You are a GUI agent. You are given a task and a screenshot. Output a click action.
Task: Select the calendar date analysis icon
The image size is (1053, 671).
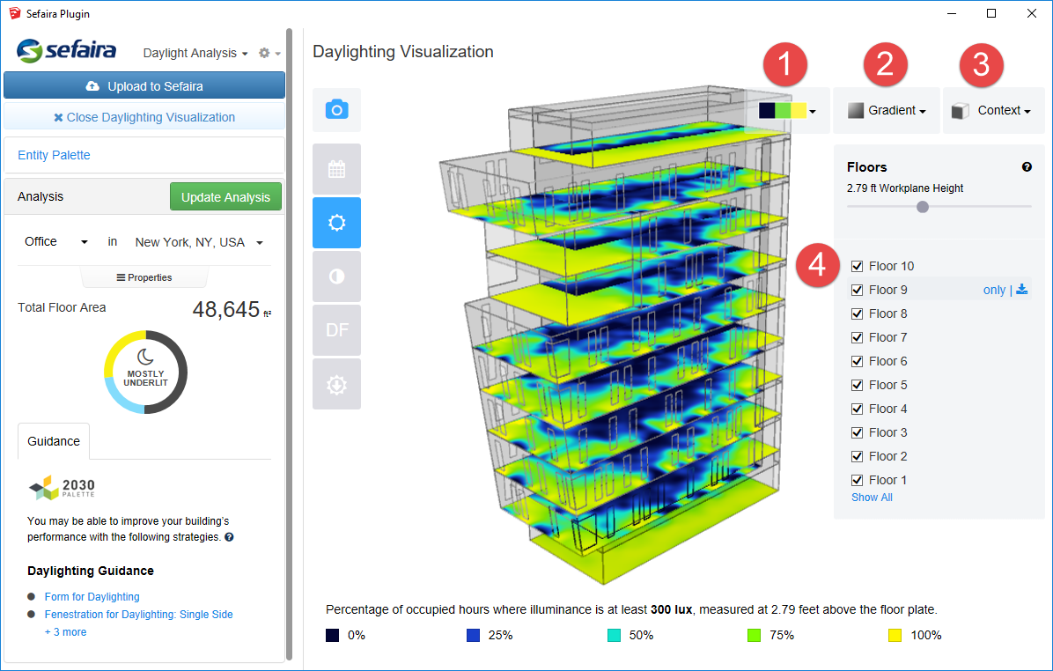pos(336,169)
